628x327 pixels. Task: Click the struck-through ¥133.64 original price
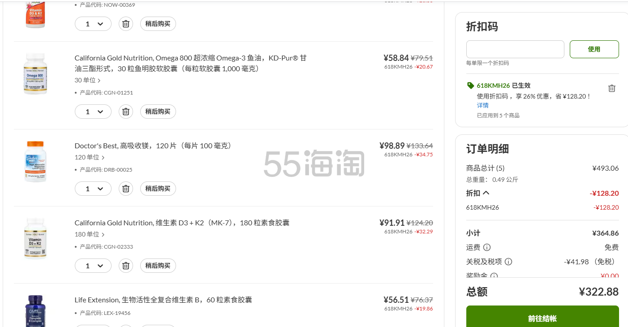(420, 146)
